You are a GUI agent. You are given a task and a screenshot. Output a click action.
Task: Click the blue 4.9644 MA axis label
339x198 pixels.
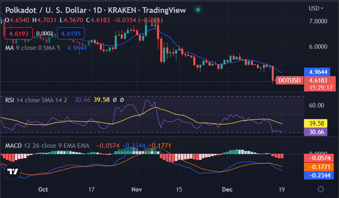click(x=317, y=72)
